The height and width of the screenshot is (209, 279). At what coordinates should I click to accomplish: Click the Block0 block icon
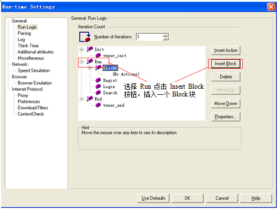click(x=98, y=68)
